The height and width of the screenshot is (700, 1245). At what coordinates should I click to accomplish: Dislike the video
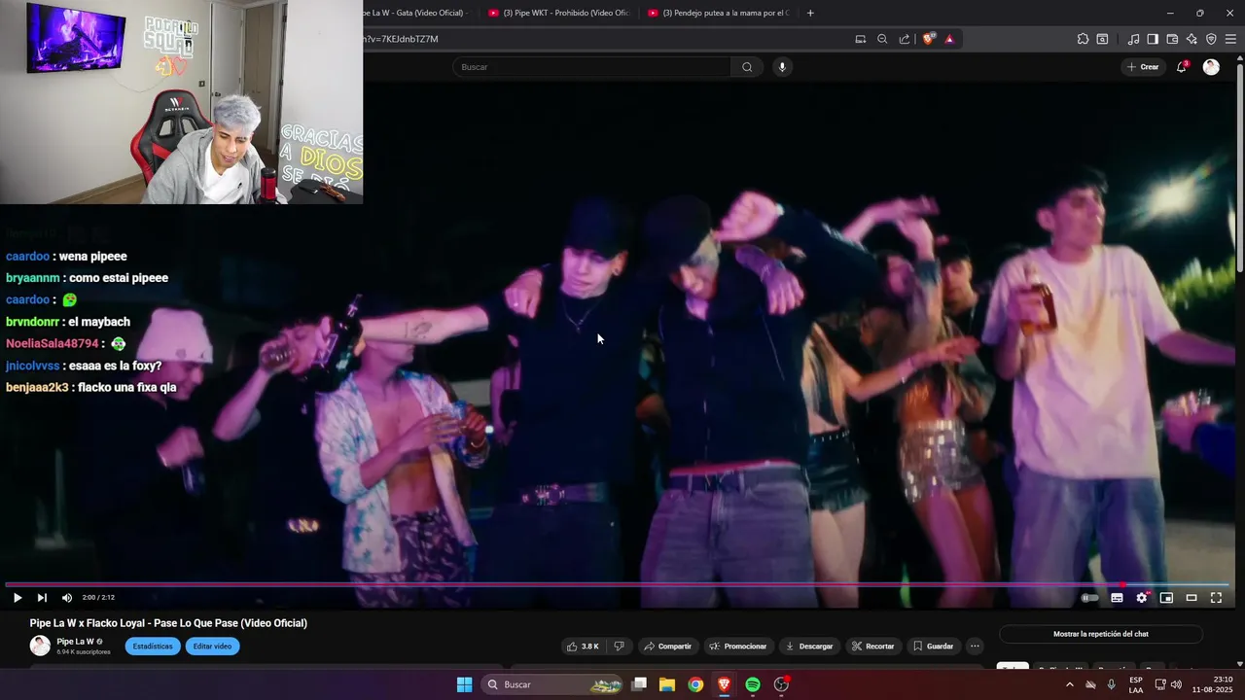click(619, 646)
